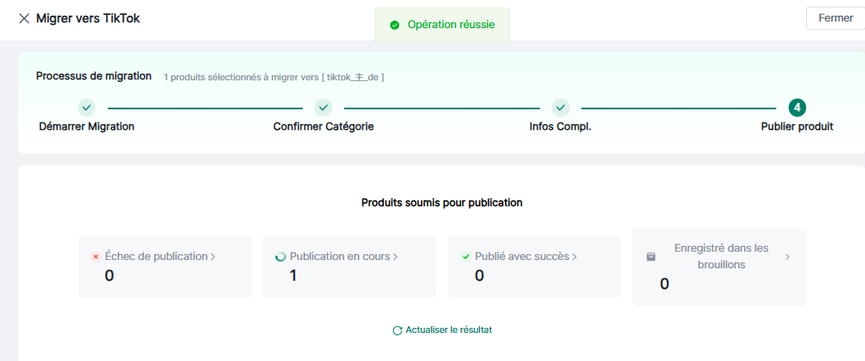The image size is (865, 361).
Task: Click the green Publié avec succès icon
Action: coord(466,257)
